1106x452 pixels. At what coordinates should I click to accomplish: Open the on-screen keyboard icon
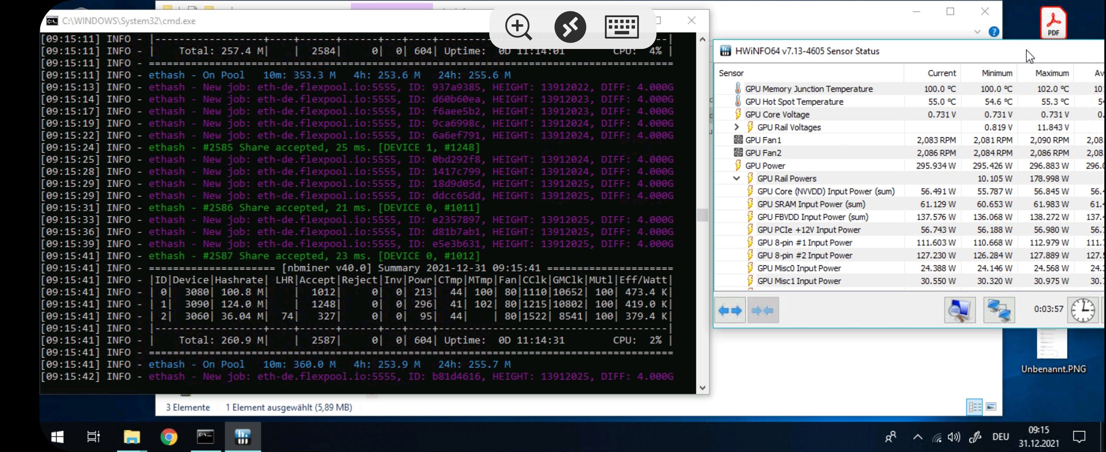621,27
